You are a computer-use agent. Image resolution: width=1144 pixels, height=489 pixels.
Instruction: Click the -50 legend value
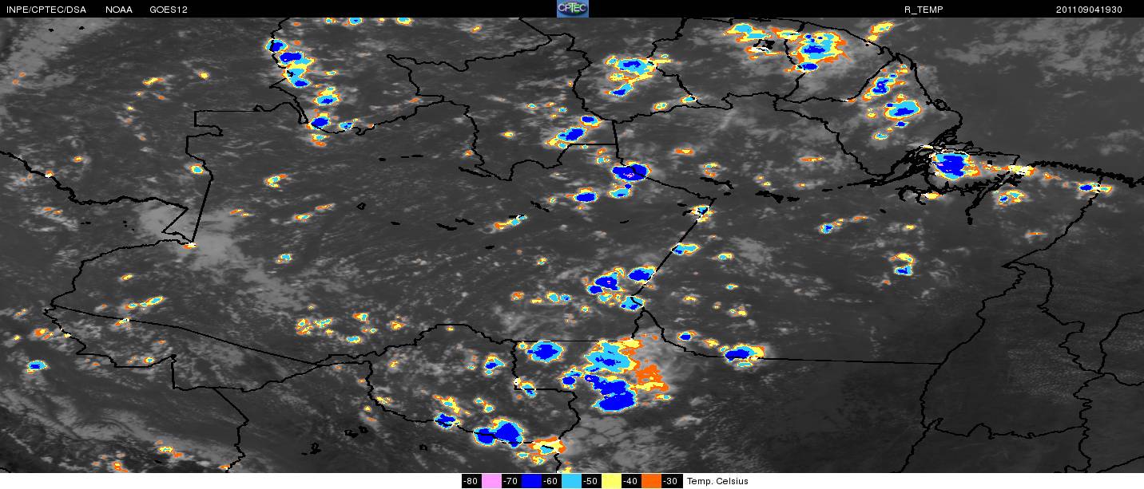[591, 481]
